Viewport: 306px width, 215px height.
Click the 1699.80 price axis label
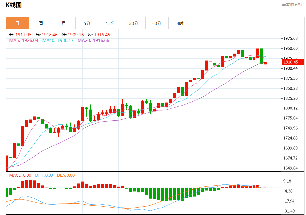click(290, 148)
